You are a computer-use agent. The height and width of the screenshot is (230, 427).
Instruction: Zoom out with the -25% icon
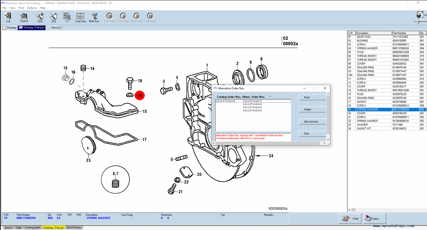[x=53, y=17]
